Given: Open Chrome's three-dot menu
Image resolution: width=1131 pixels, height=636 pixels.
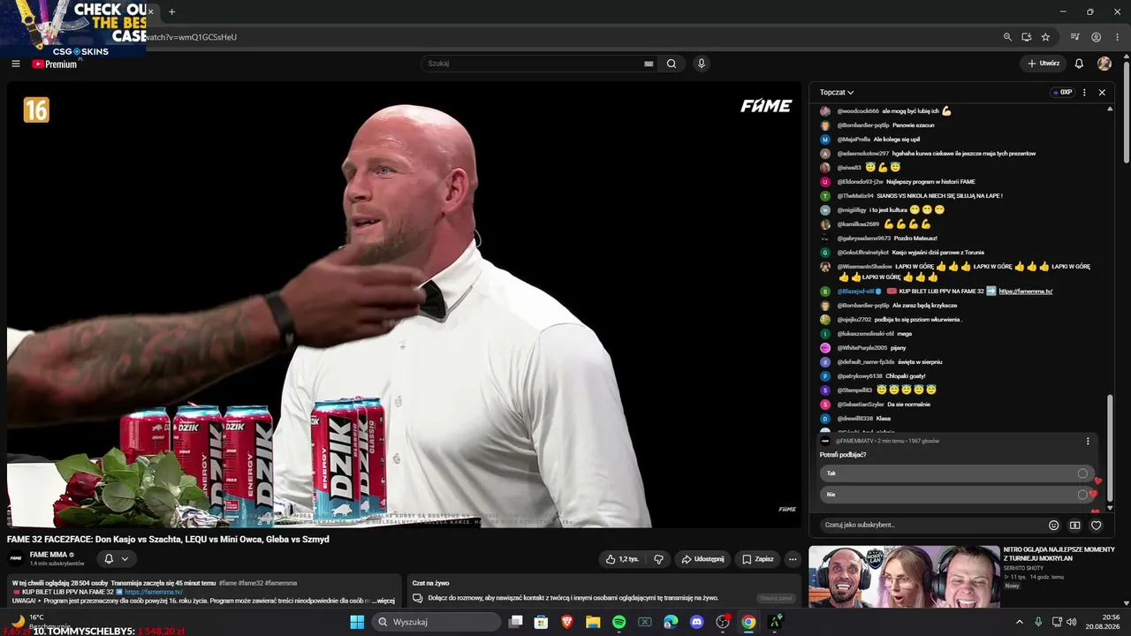Looking at the screenshot, I should (1116, 37).
